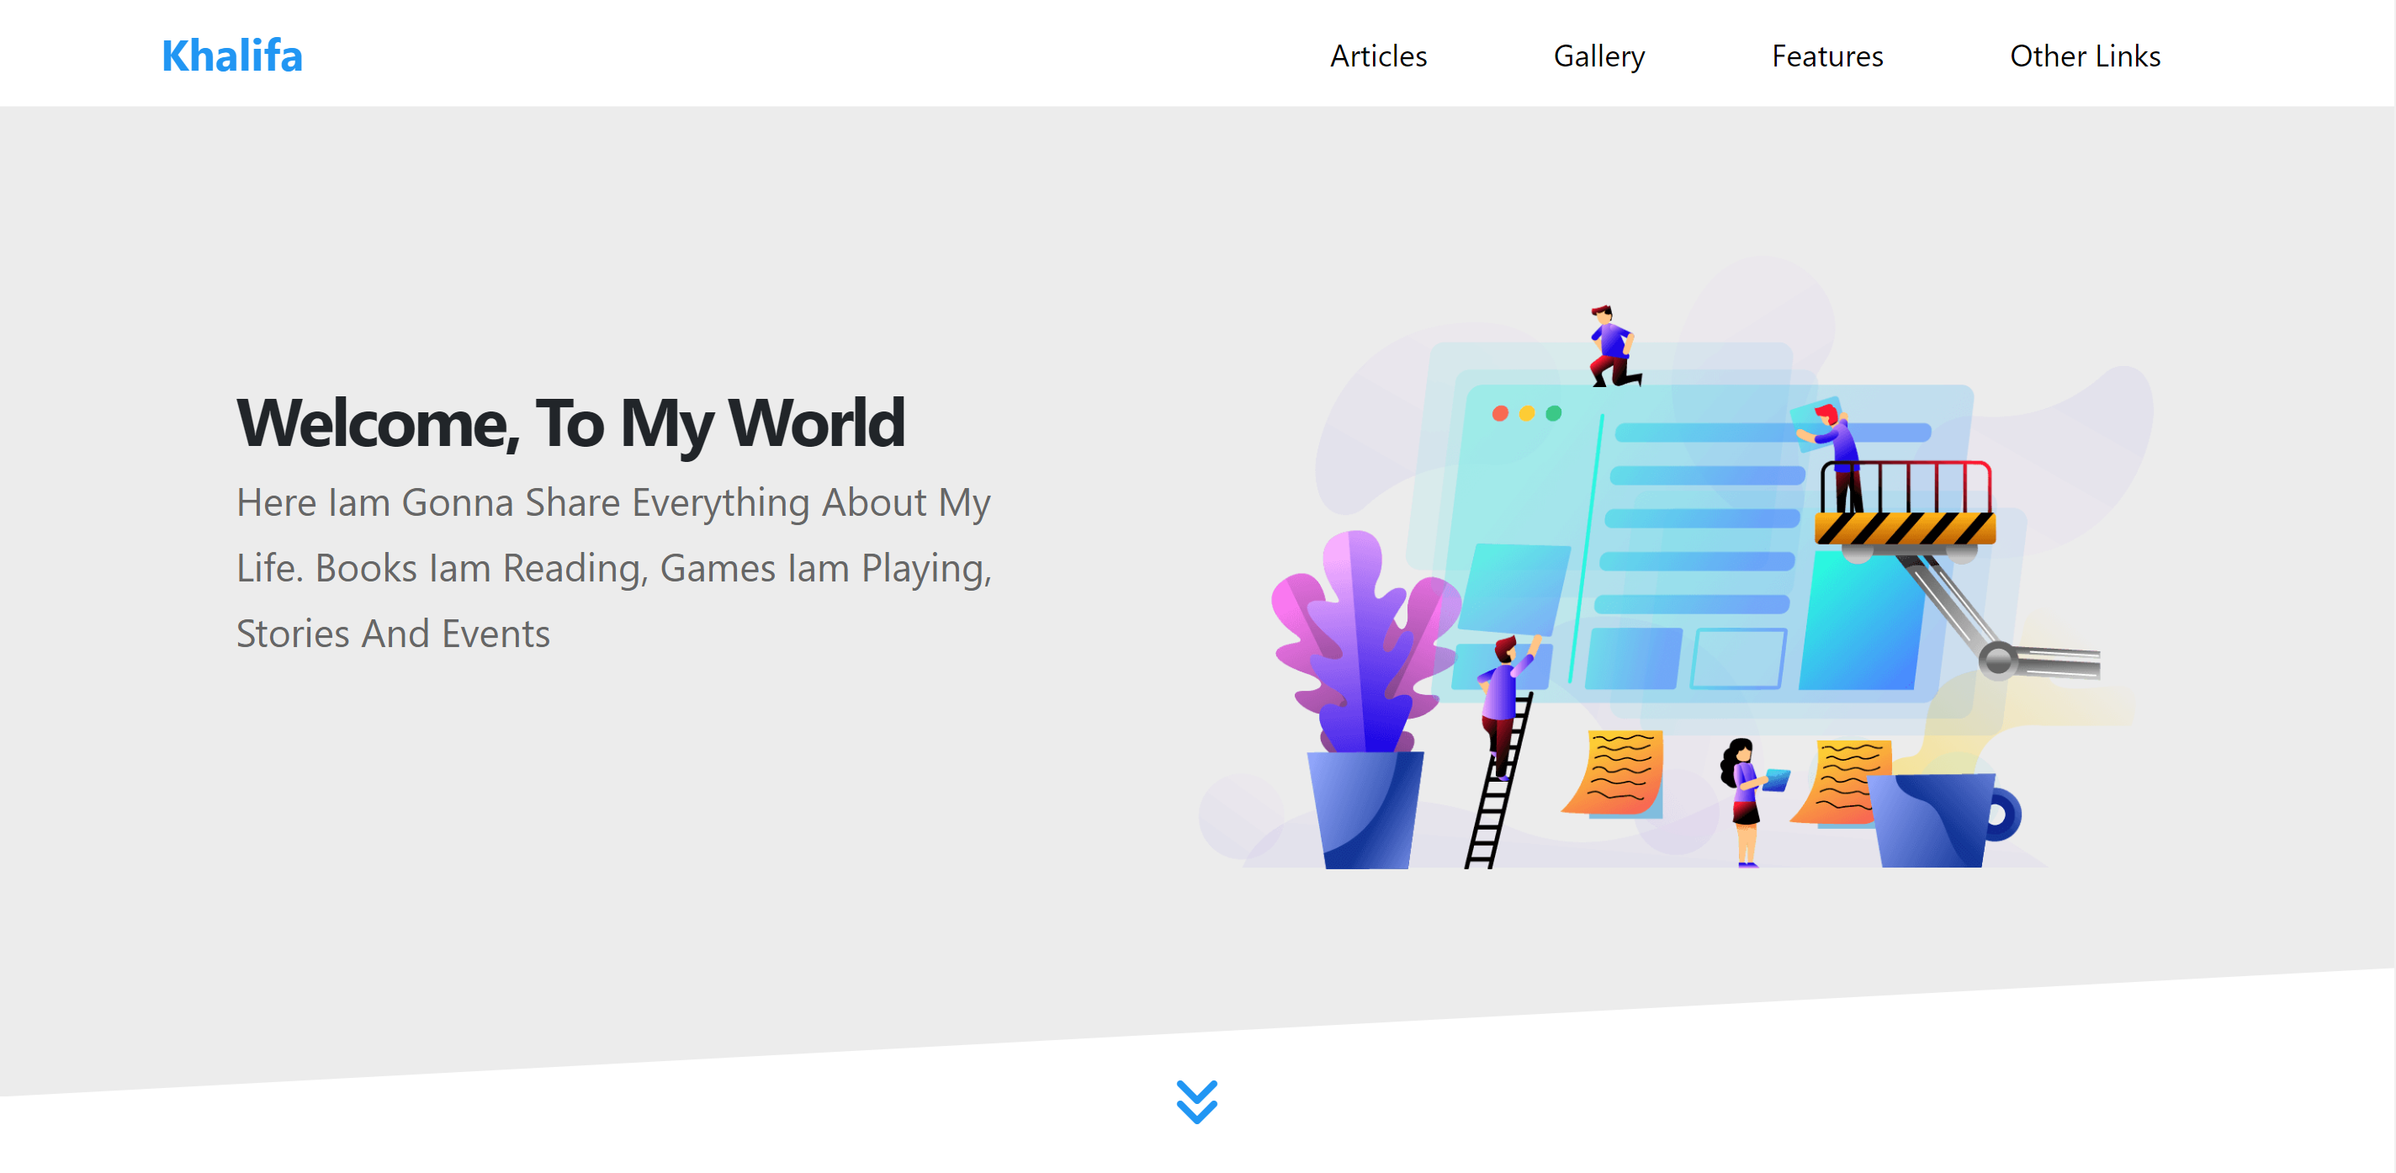Click the green dot in illustrated window
Screen dimensions: 2396x1173
[1553, 413]
